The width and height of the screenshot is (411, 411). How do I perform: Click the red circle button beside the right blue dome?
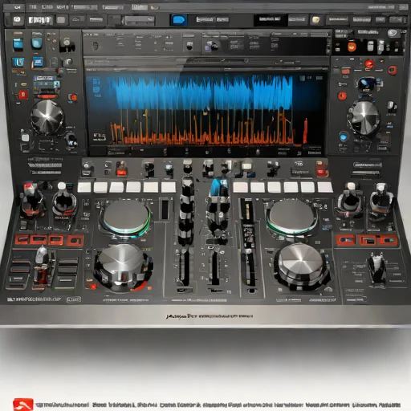tap(342, 96)
